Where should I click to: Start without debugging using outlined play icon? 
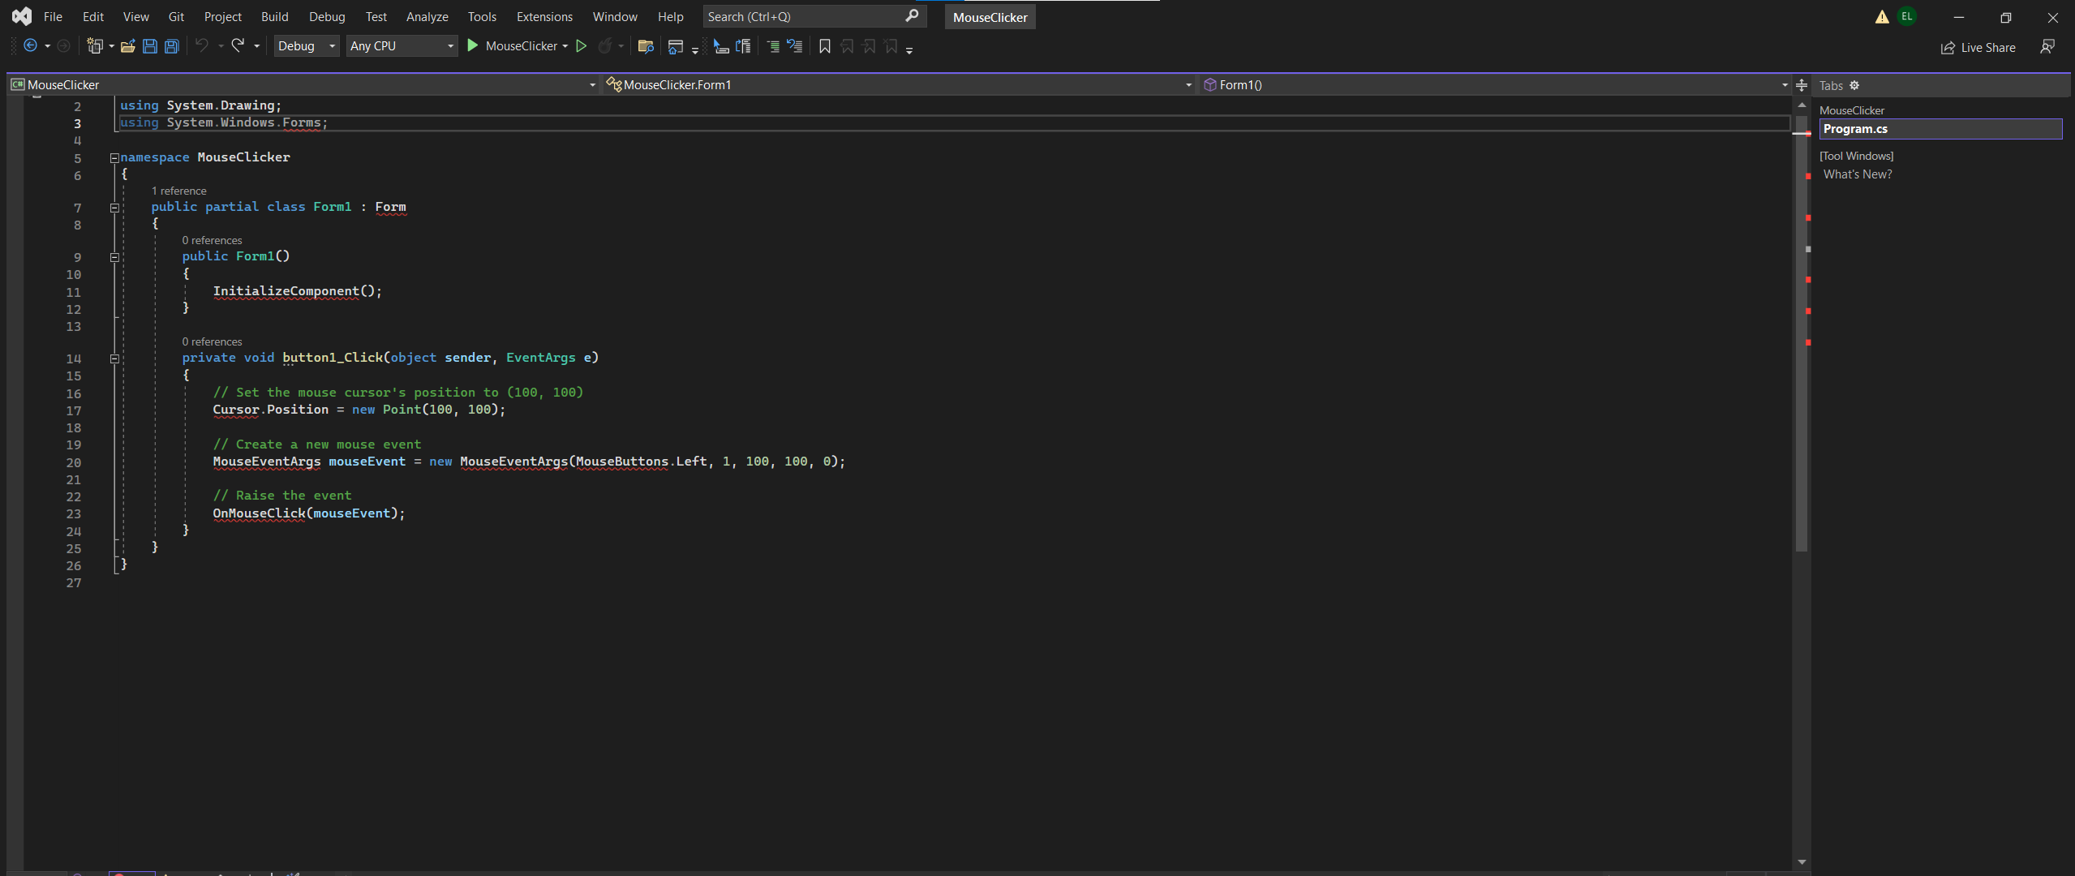581,46
